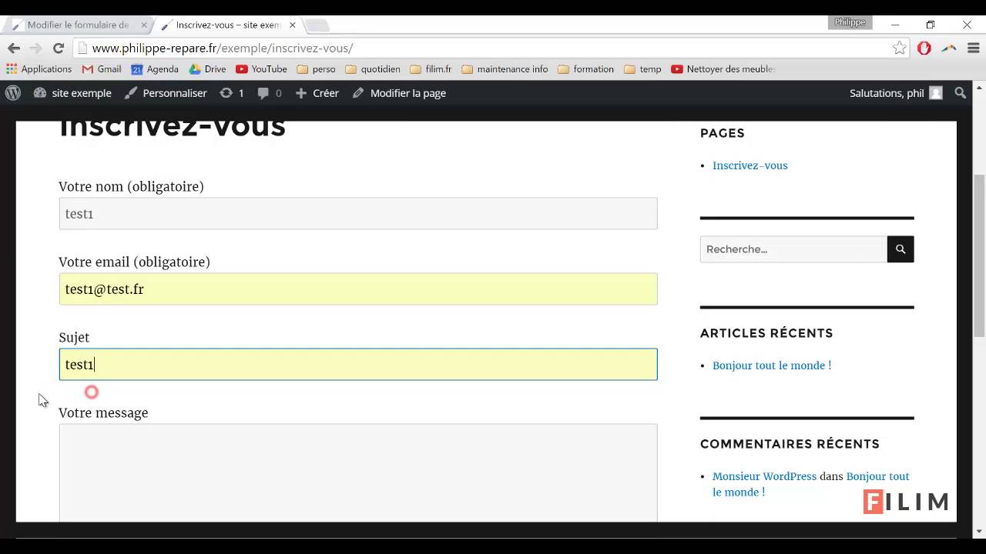986x554 pixels.
Task: Click Modifier la page in admin bar
Action: click(399, 93)
